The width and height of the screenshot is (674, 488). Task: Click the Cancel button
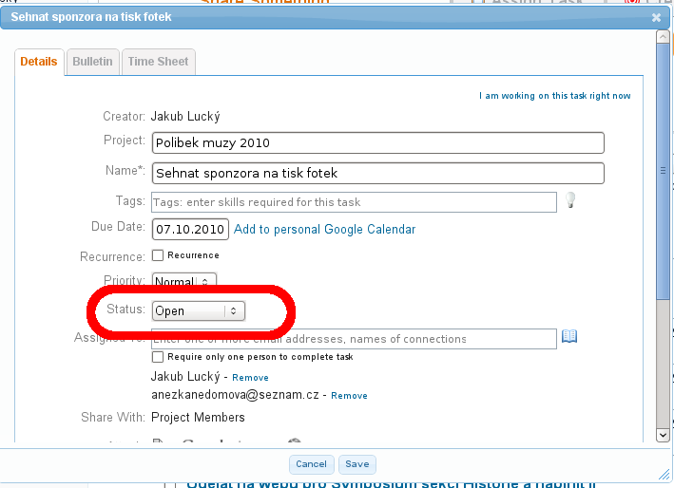coord(311,464)
